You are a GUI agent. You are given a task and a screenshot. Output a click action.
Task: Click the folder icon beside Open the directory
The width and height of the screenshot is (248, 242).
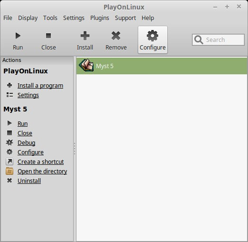click(x=10, y=171)
